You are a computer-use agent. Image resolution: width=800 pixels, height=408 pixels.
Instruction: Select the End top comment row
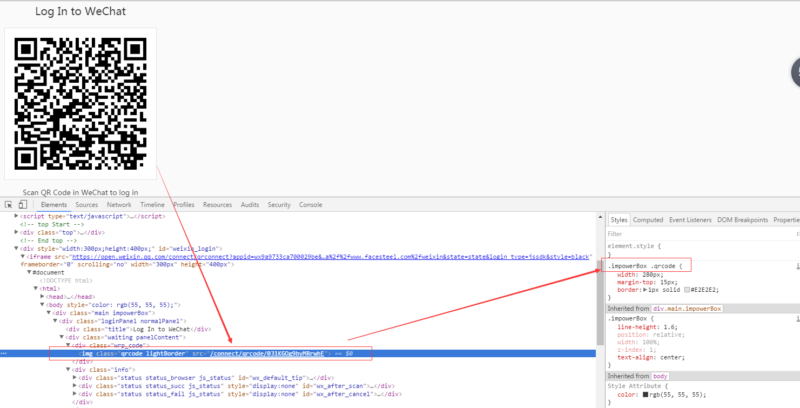[x=49, y=240]
